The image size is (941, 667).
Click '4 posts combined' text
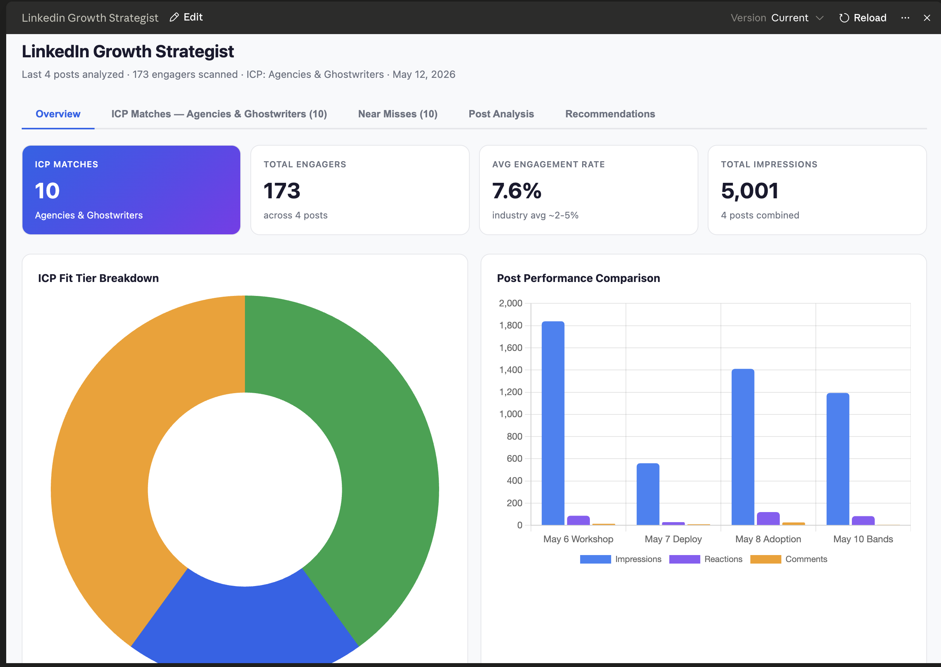[760, 215]
